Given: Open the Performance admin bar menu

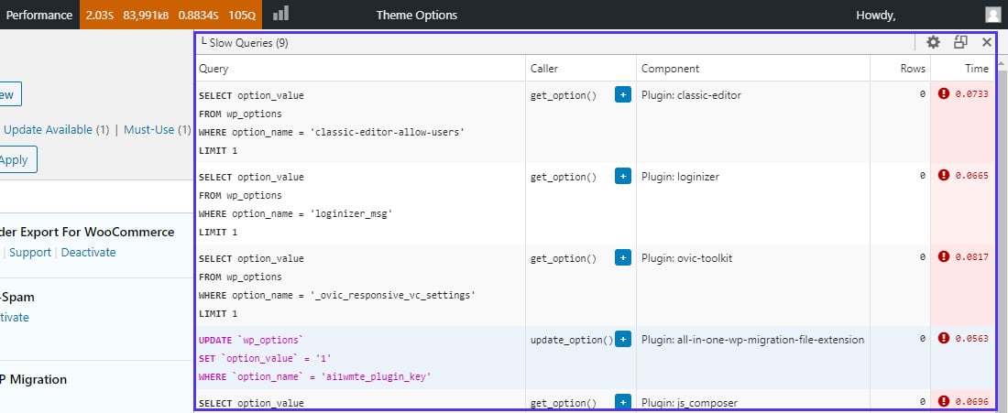Looking at the screenshot, I should (x=39, y=15).
